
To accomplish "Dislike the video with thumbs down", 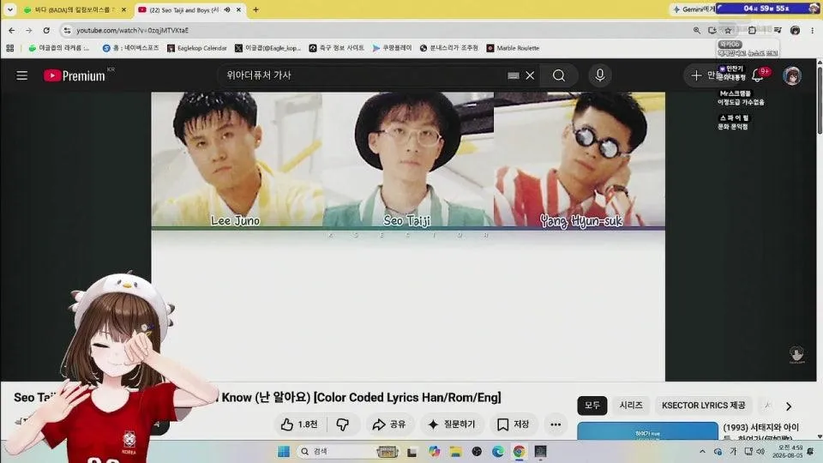I will pos(342,424).
